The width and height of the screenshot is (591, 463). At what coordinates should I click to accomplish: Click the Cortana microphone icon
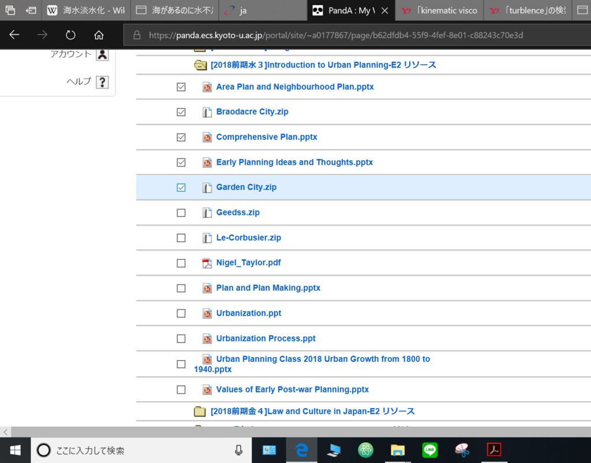[x=238, y=450]
